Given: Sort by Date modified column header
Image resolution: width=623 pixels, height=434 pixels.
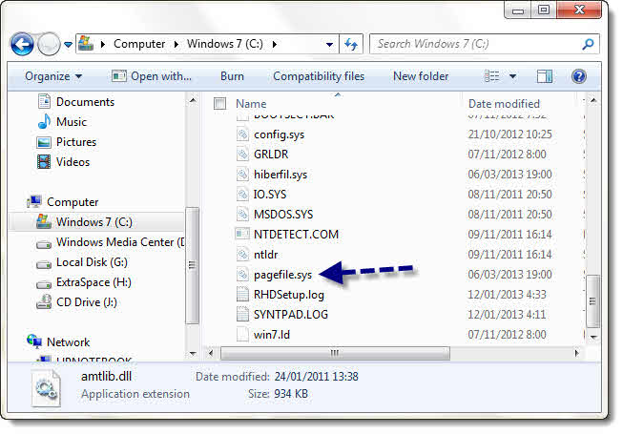Looking at the screenshot, I should click(504, 104).
